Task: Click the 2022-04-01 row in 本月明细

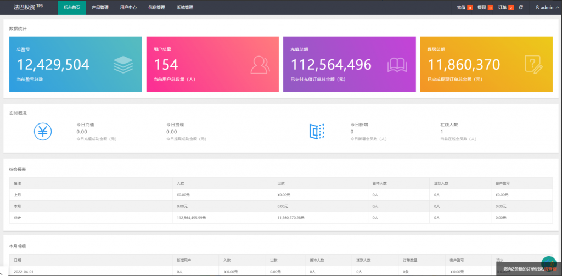Action: [24, 272]
